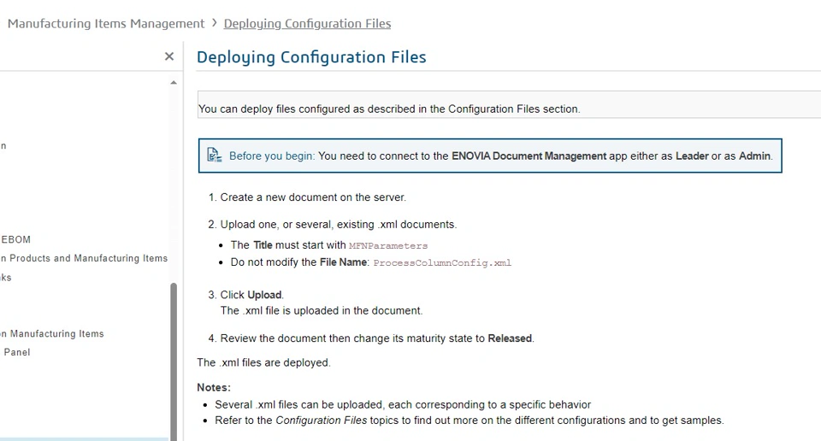Open the Panel sidebar topic
Image resolution: width=821 pixels, height=441 pixels.
click(x=17, y=352)
